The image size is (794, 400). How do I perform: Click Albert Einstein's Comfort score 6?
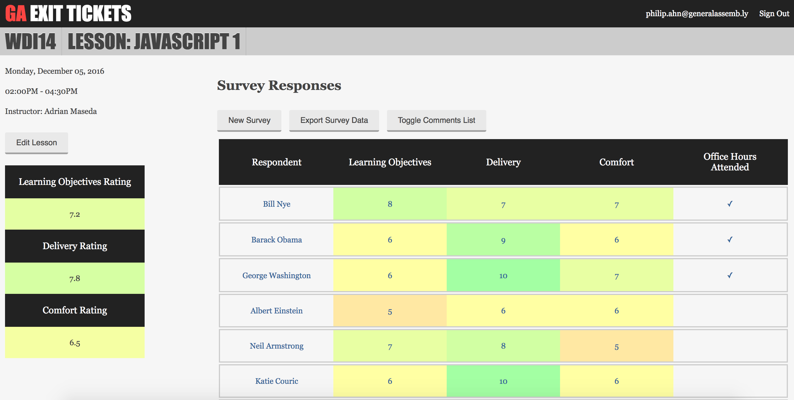[x=616, y=311]
